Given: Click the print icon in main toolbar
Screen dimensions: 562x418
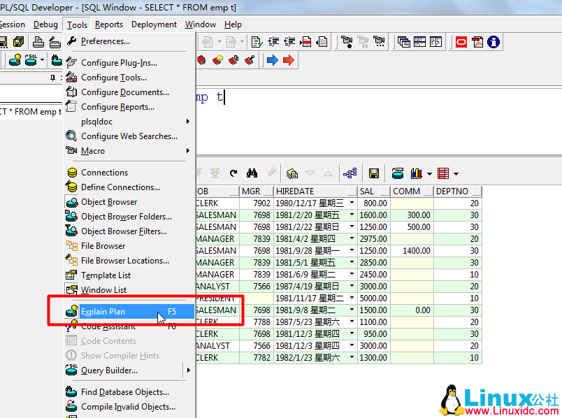Looking at the screenshot, I should tap(38, 42).
